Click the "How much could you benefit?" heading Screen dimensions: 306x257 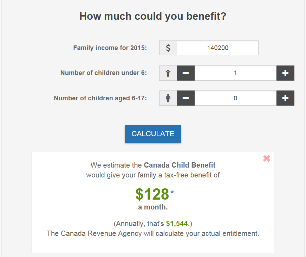pos(153,16)
